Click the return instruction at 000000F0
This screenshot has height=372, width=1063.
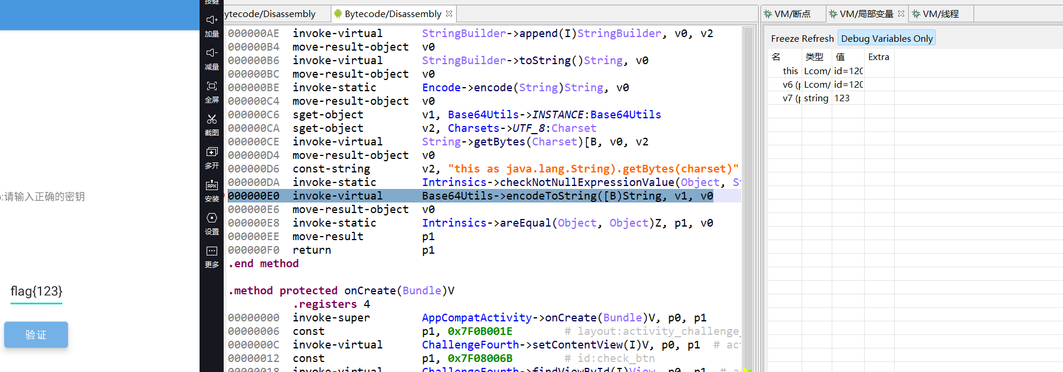(312, 250)
